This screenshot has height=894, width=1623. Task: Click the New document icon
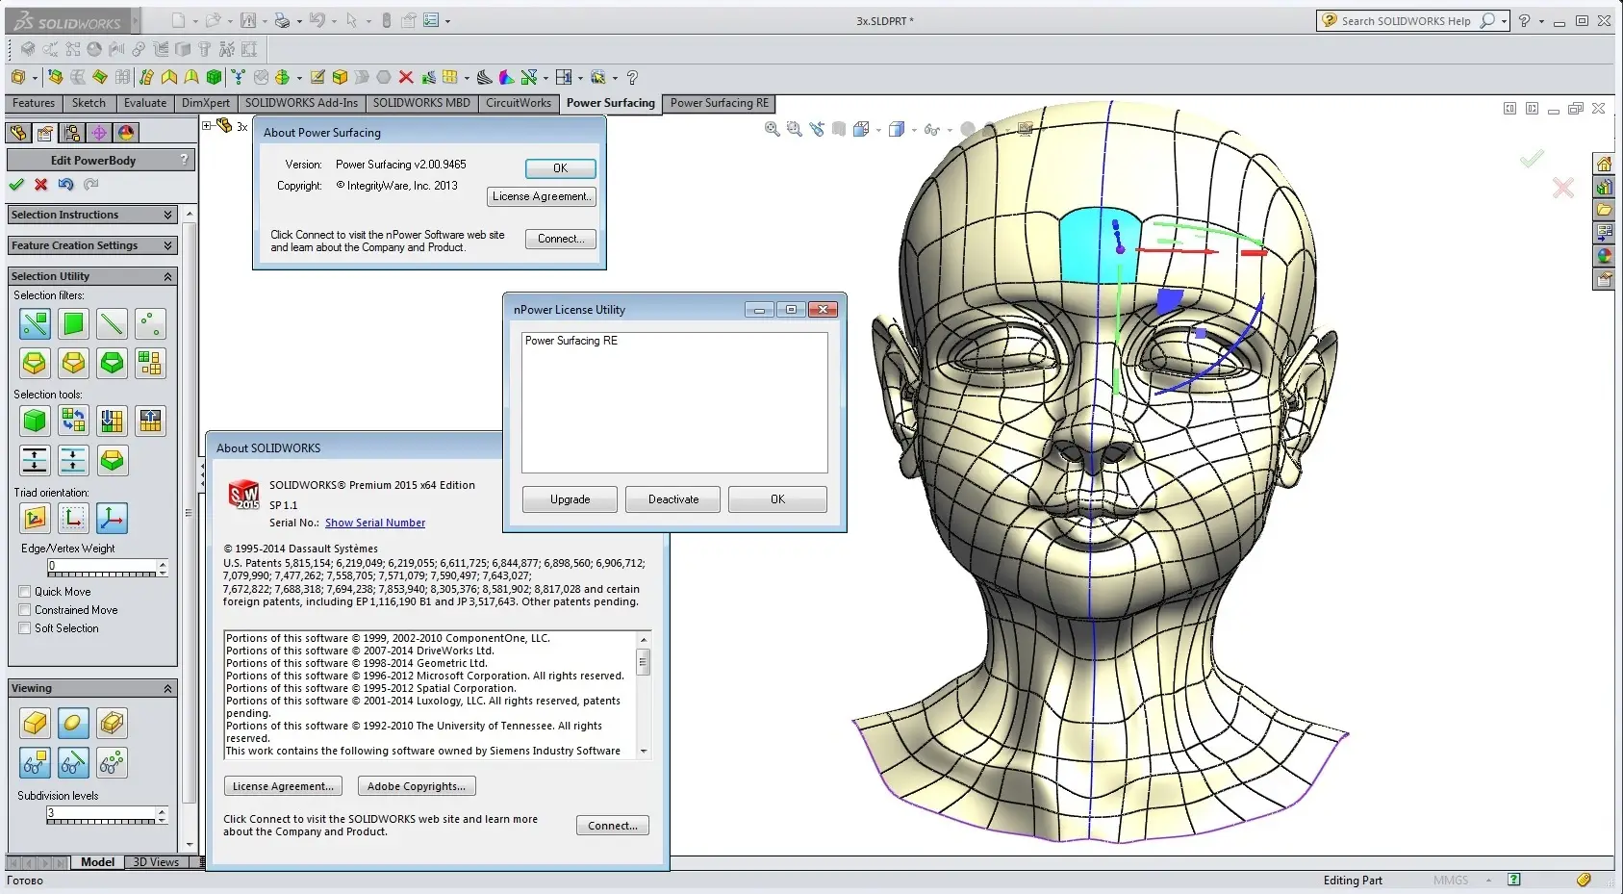178,20
